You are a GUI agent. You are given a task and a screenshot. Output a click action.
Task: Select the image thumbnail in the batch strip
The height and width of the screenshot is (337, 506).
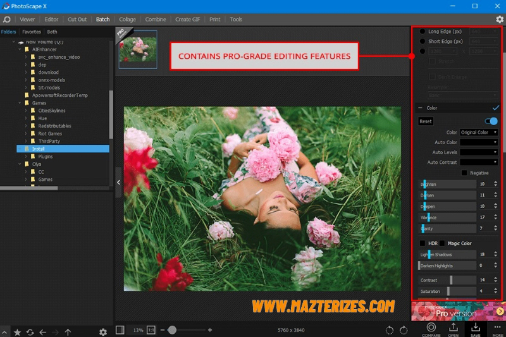point(138,49)
